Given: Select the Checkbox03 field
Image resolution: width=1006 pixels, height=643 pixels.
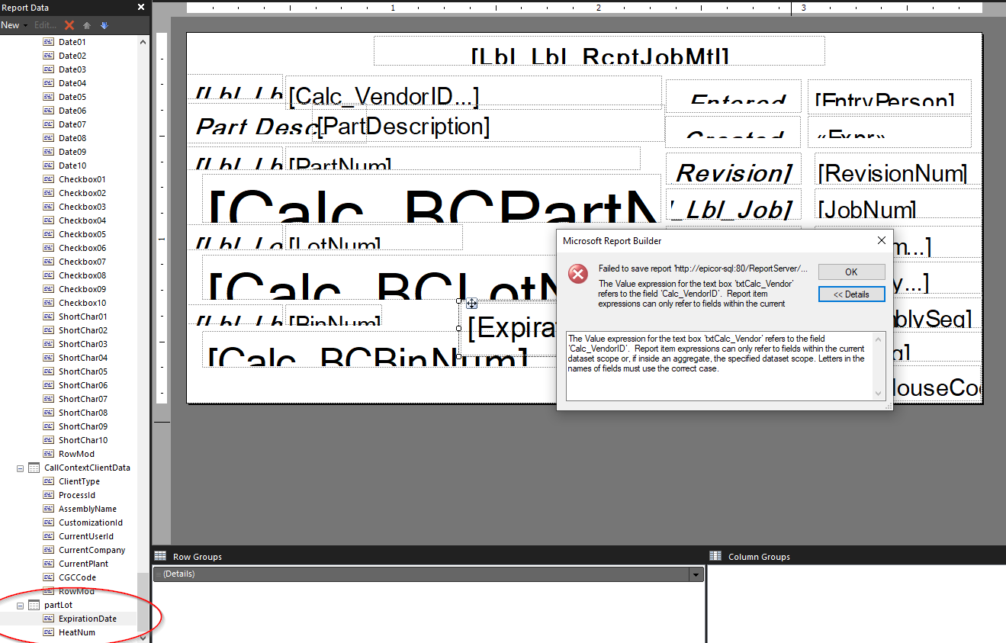Looking at the screenshot, I should pos(82,207).
